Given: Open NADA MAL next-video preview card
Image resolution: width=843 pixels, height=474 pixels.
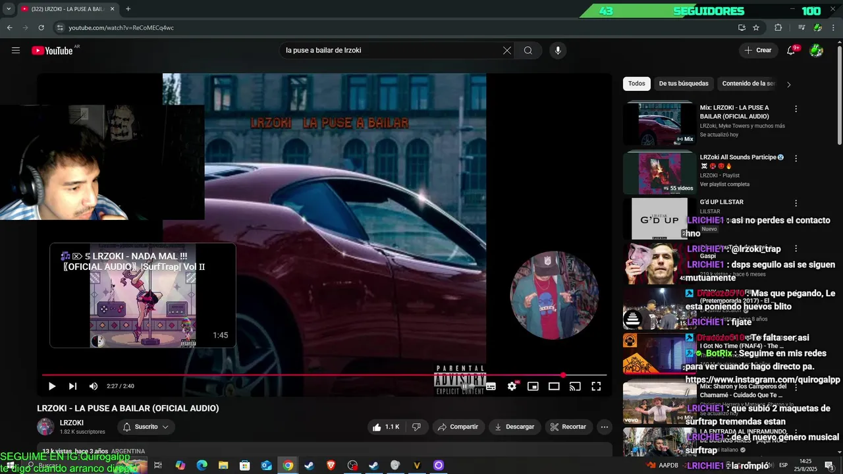Looking at the screenshot, I should click(x=143, y=296).
